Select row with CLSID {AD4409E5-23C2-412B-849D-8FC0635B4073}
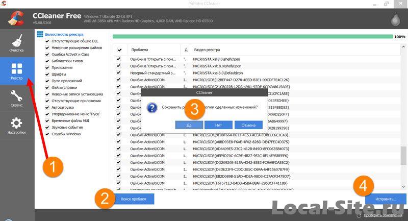The image size is (408, 221). pos(257,149)
